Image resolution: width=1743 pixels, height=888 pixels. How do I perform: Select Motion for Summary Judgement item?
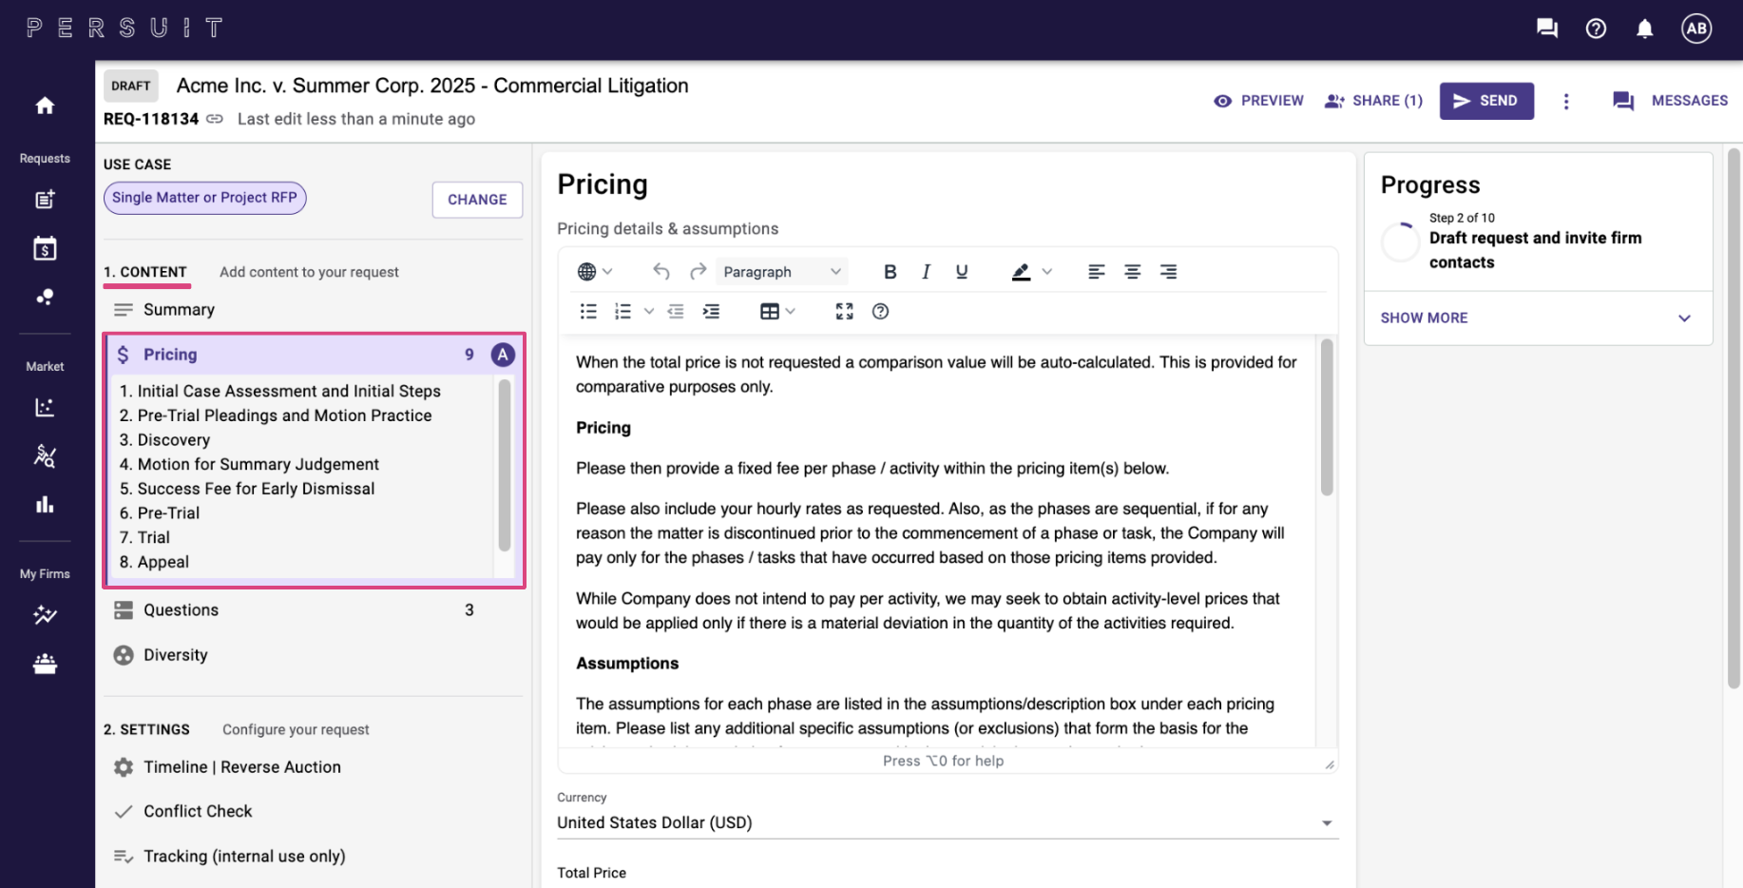click(249, 464)
